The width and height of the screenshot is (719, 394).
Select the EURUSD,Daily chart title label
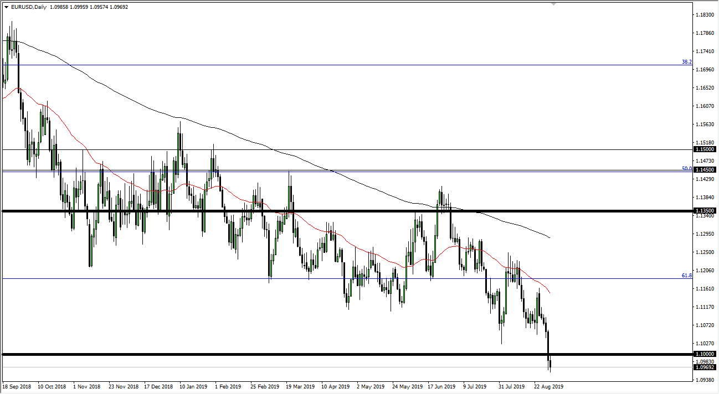30,8
